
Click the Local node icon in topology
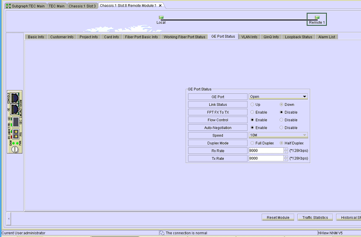[161, 17]
